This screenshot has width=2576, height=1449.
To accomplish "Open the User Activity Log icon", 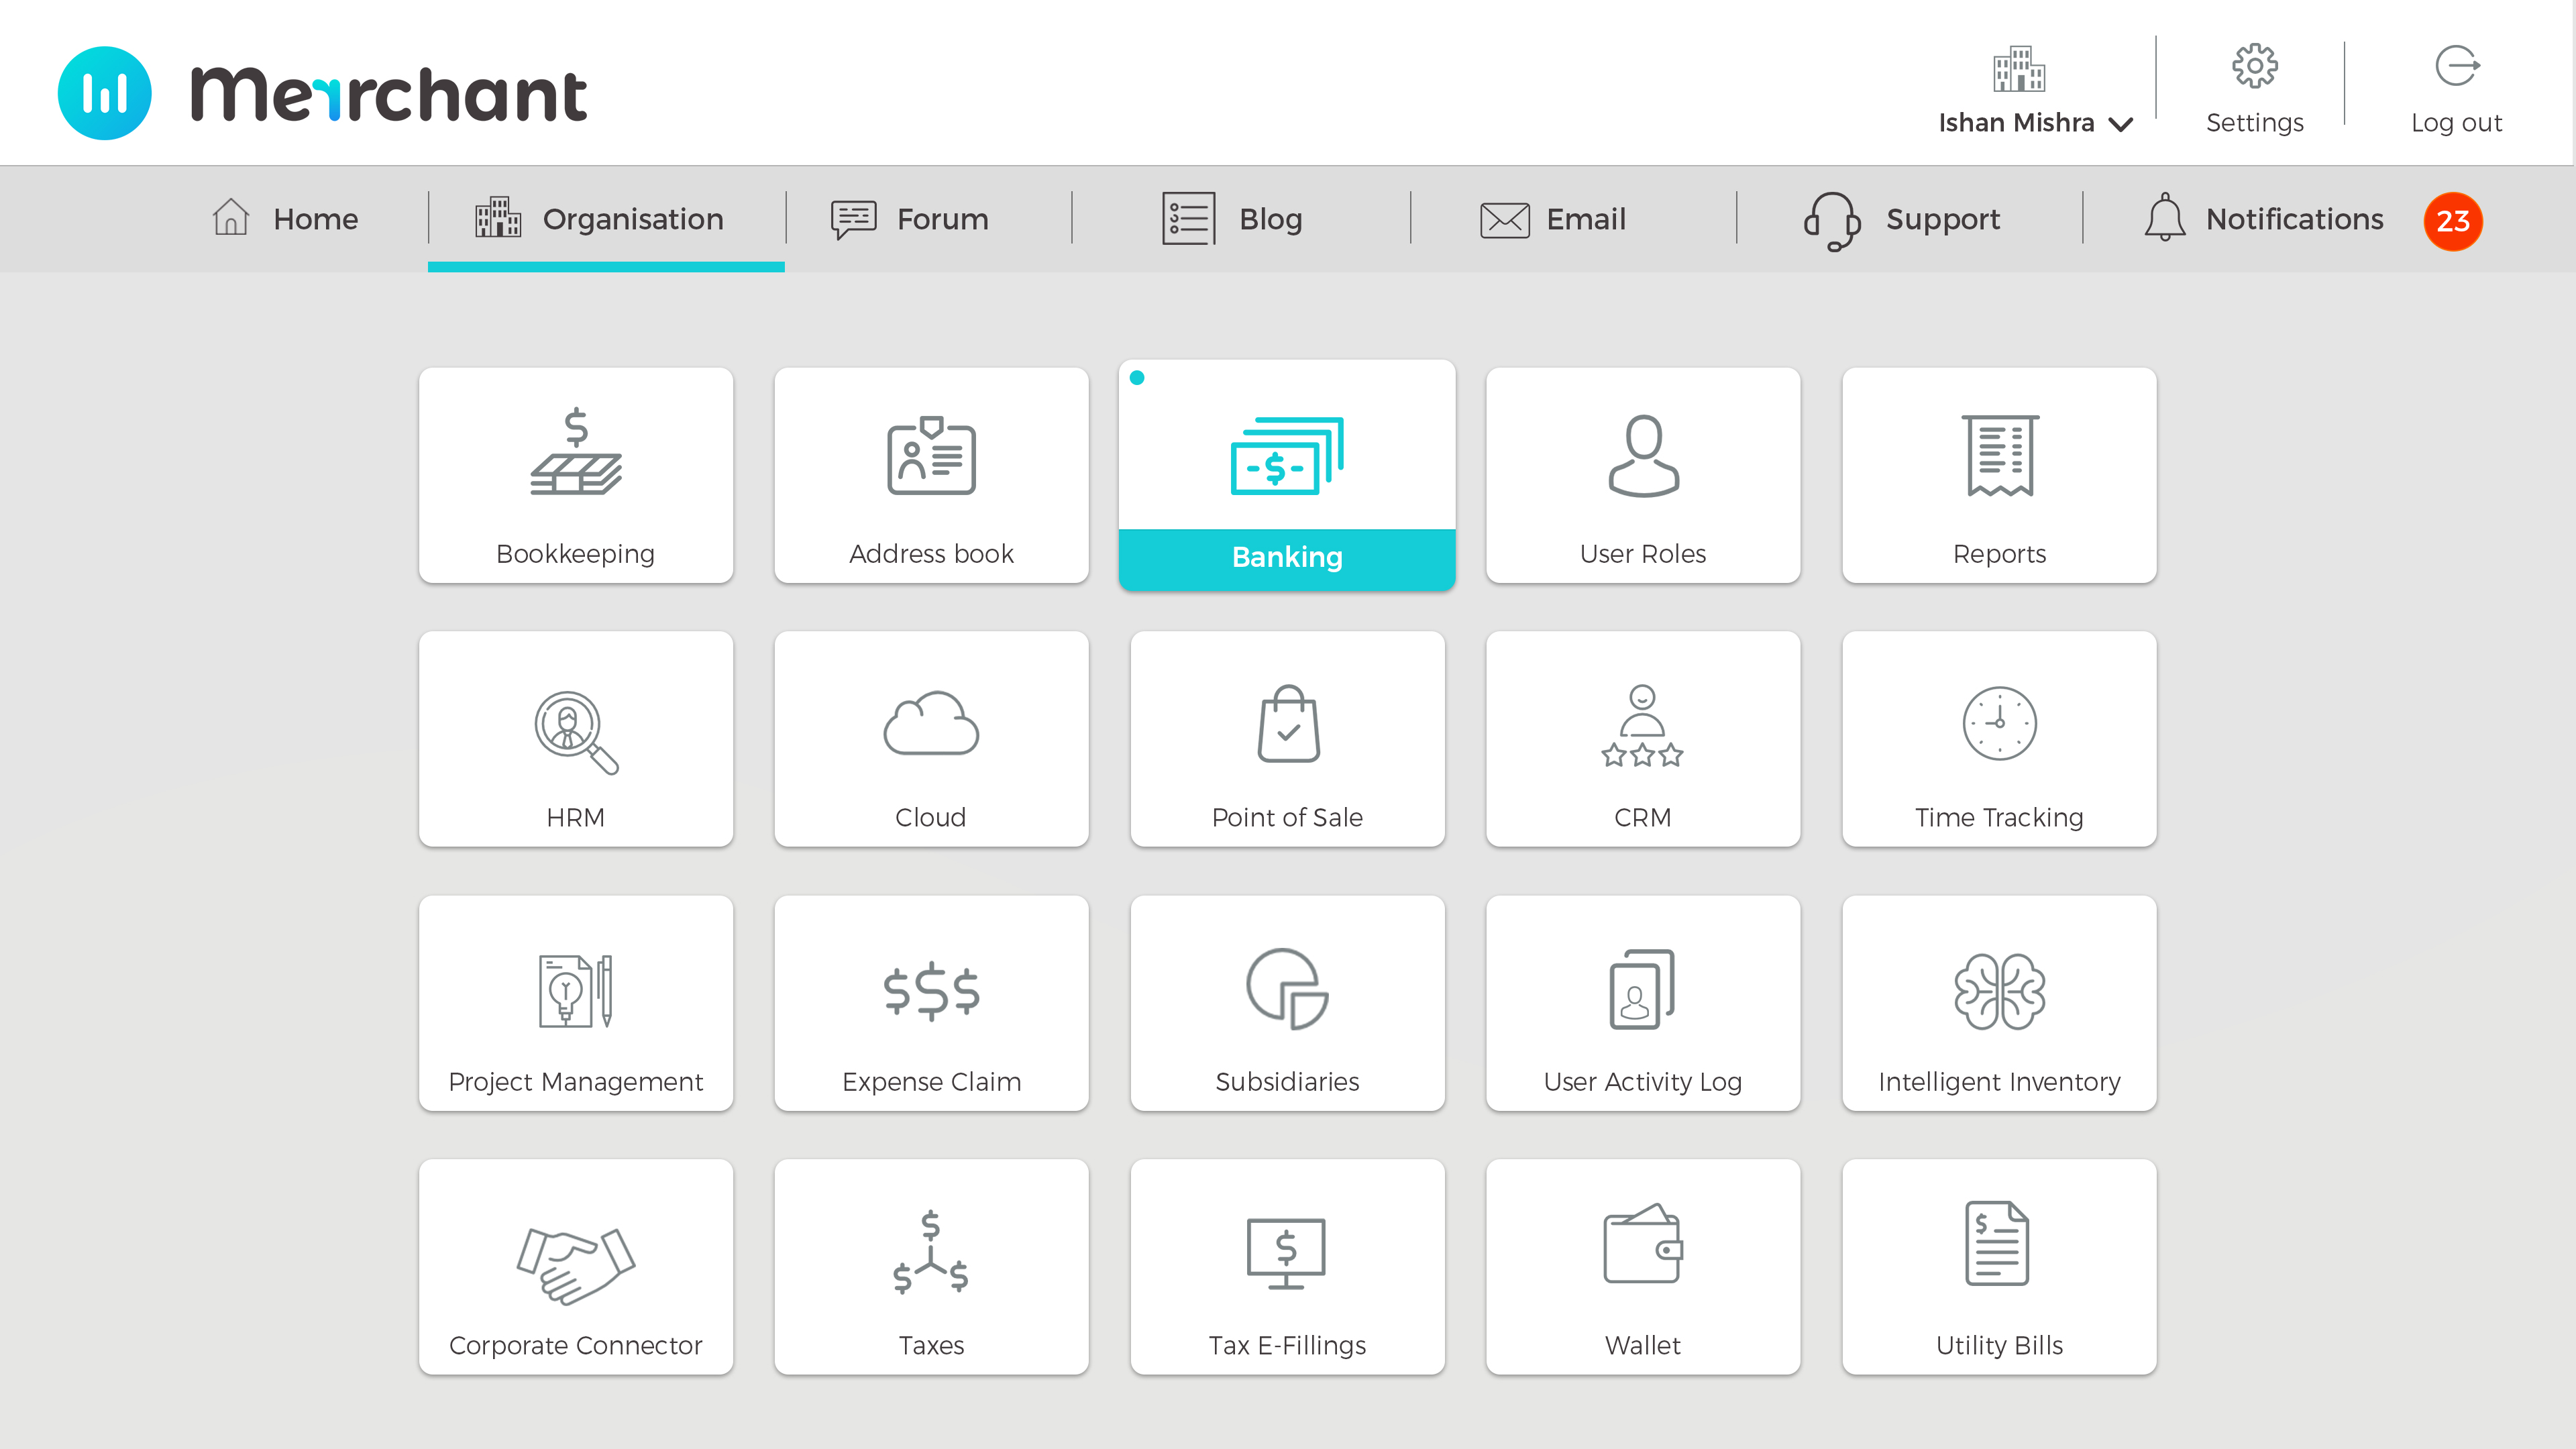I will point(1642,988).
